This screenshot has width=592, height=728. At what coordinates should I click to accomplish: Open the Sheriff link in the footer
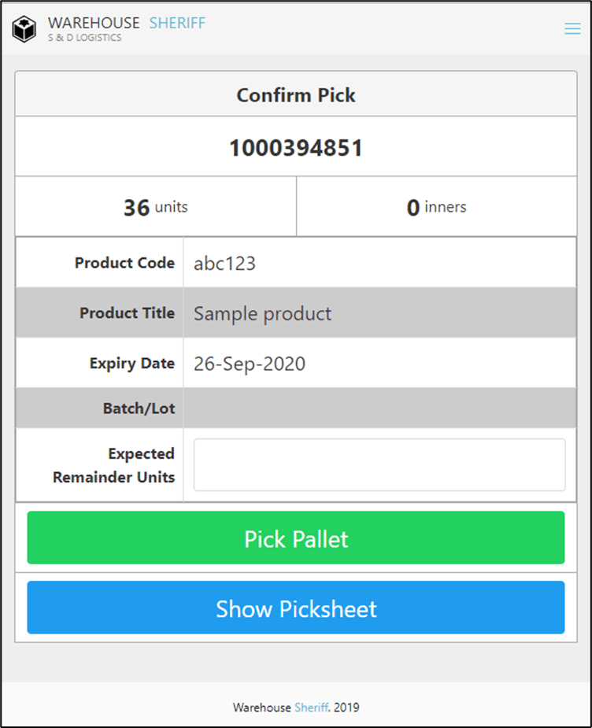[312, 708]
